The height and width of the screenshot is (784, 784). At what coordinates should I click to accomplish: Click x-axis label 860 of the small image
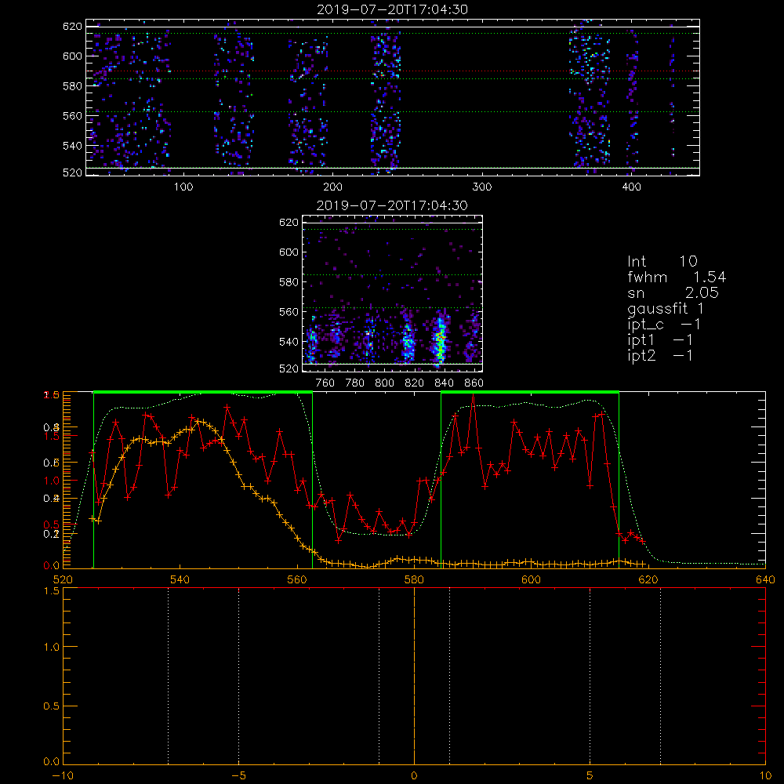[474, 383]
